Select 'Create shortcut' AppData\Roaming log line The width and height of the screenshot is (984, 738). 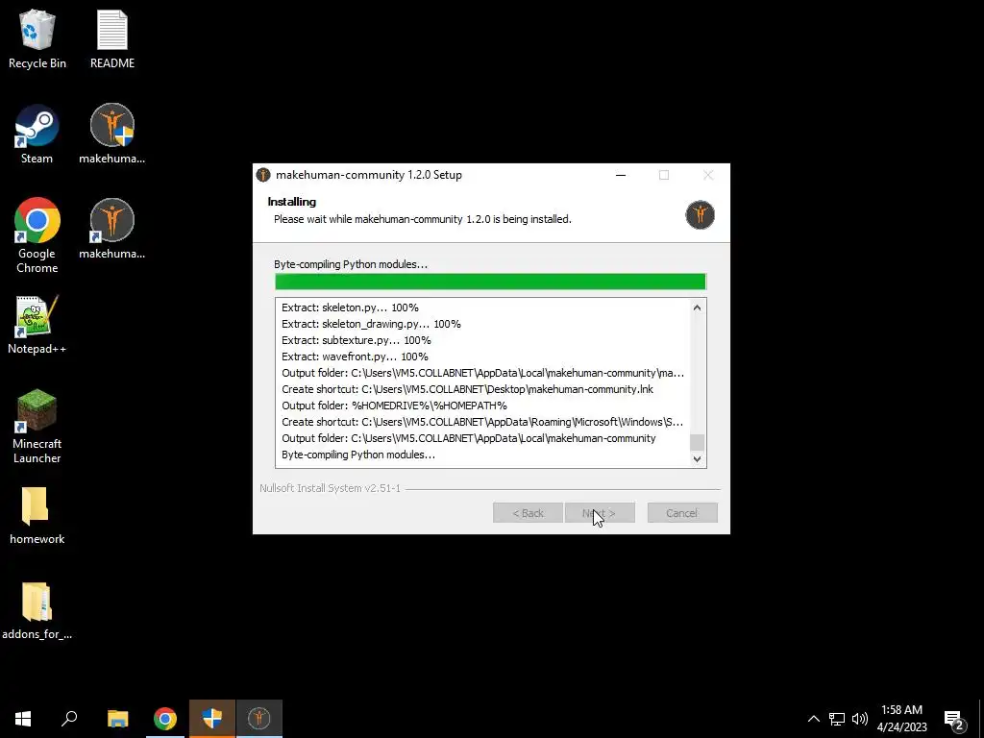tap(482, 422)
